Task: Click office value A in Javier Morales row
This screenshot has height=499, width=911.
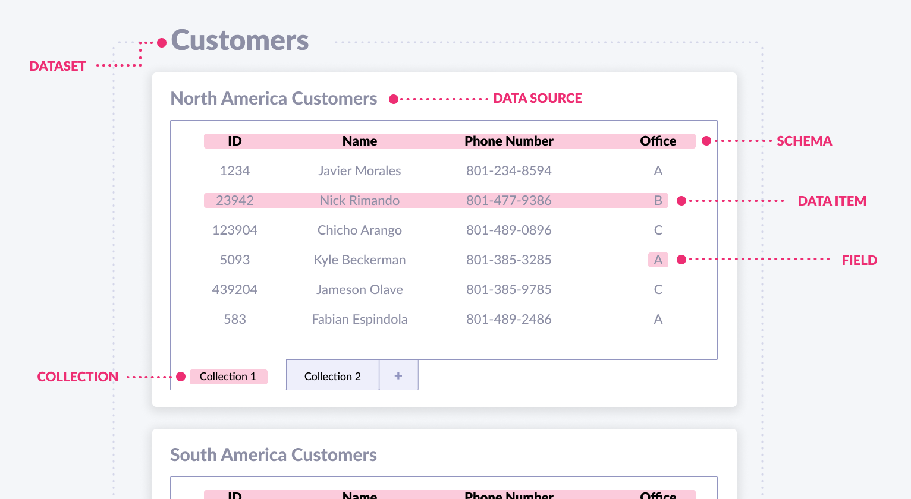Action: point(658,170)
